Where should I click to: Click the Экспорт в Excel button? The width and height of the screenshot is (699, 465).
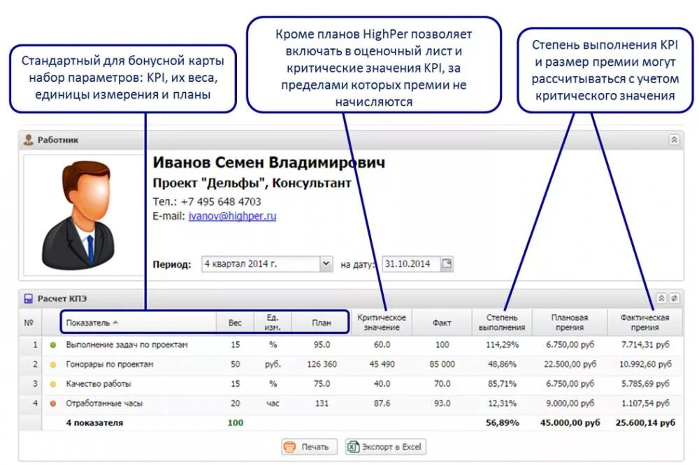tap(386, 447)
